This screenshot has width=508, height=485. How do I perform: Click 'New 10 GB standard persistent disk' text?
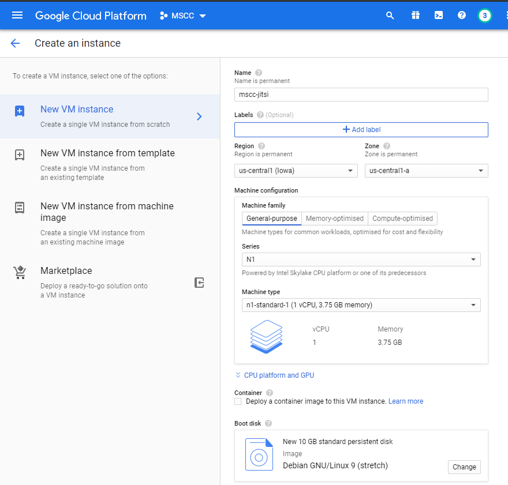338,442
